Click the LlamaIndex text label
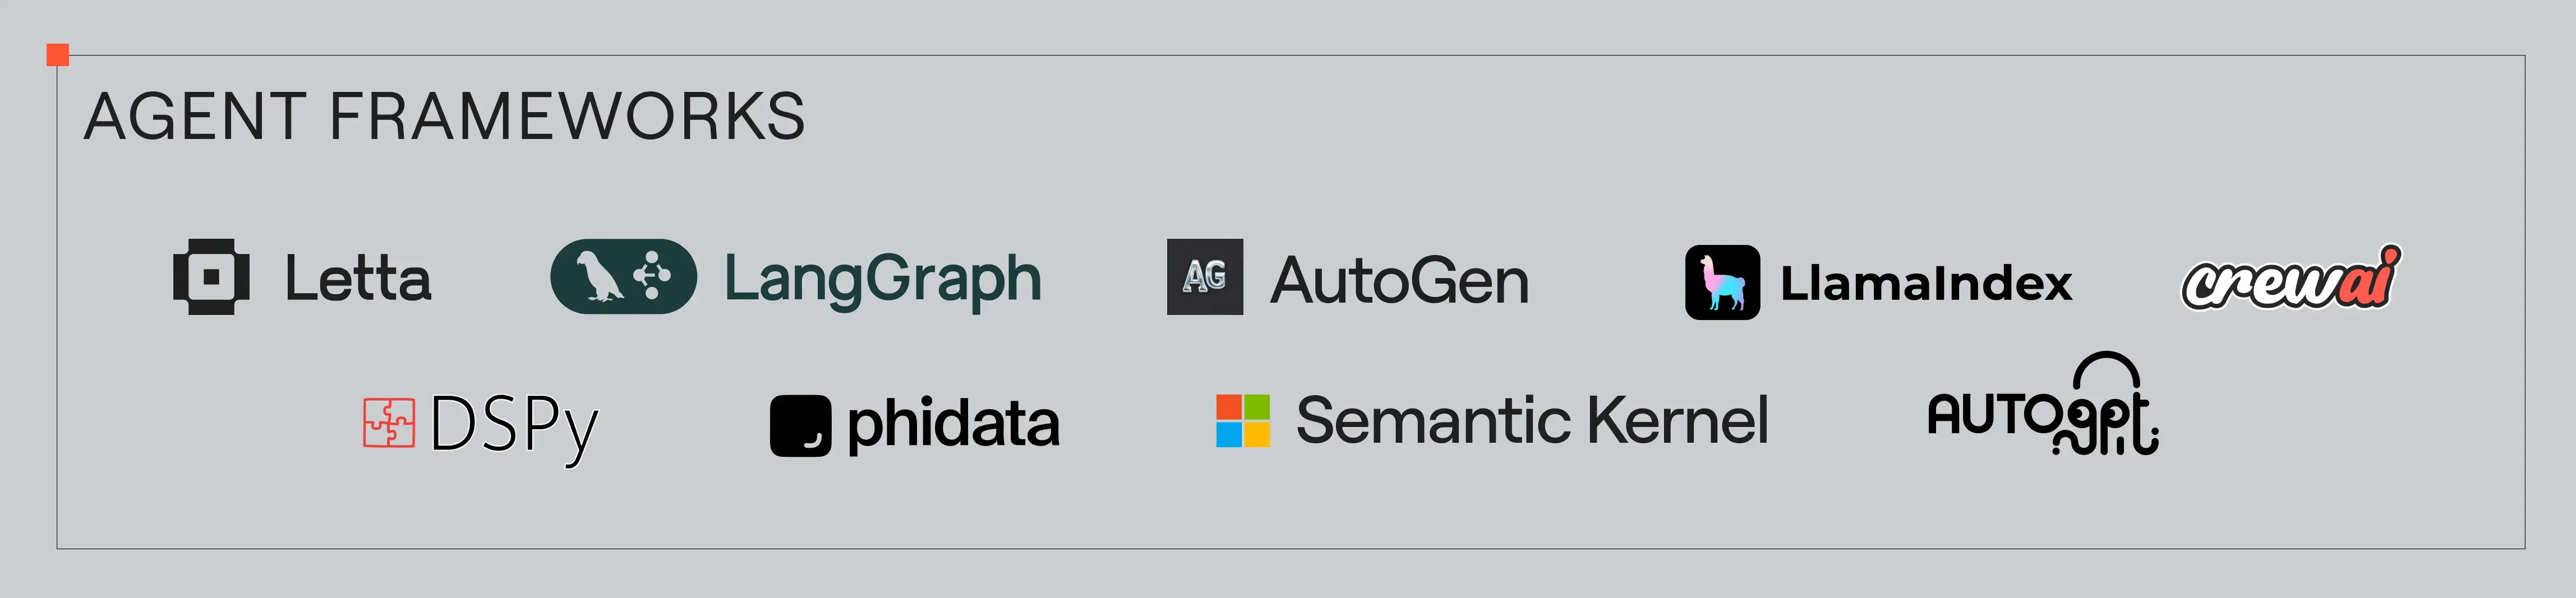This screenshot has width=2576, height=598. pyautogui.click(x=1925, y=283)
